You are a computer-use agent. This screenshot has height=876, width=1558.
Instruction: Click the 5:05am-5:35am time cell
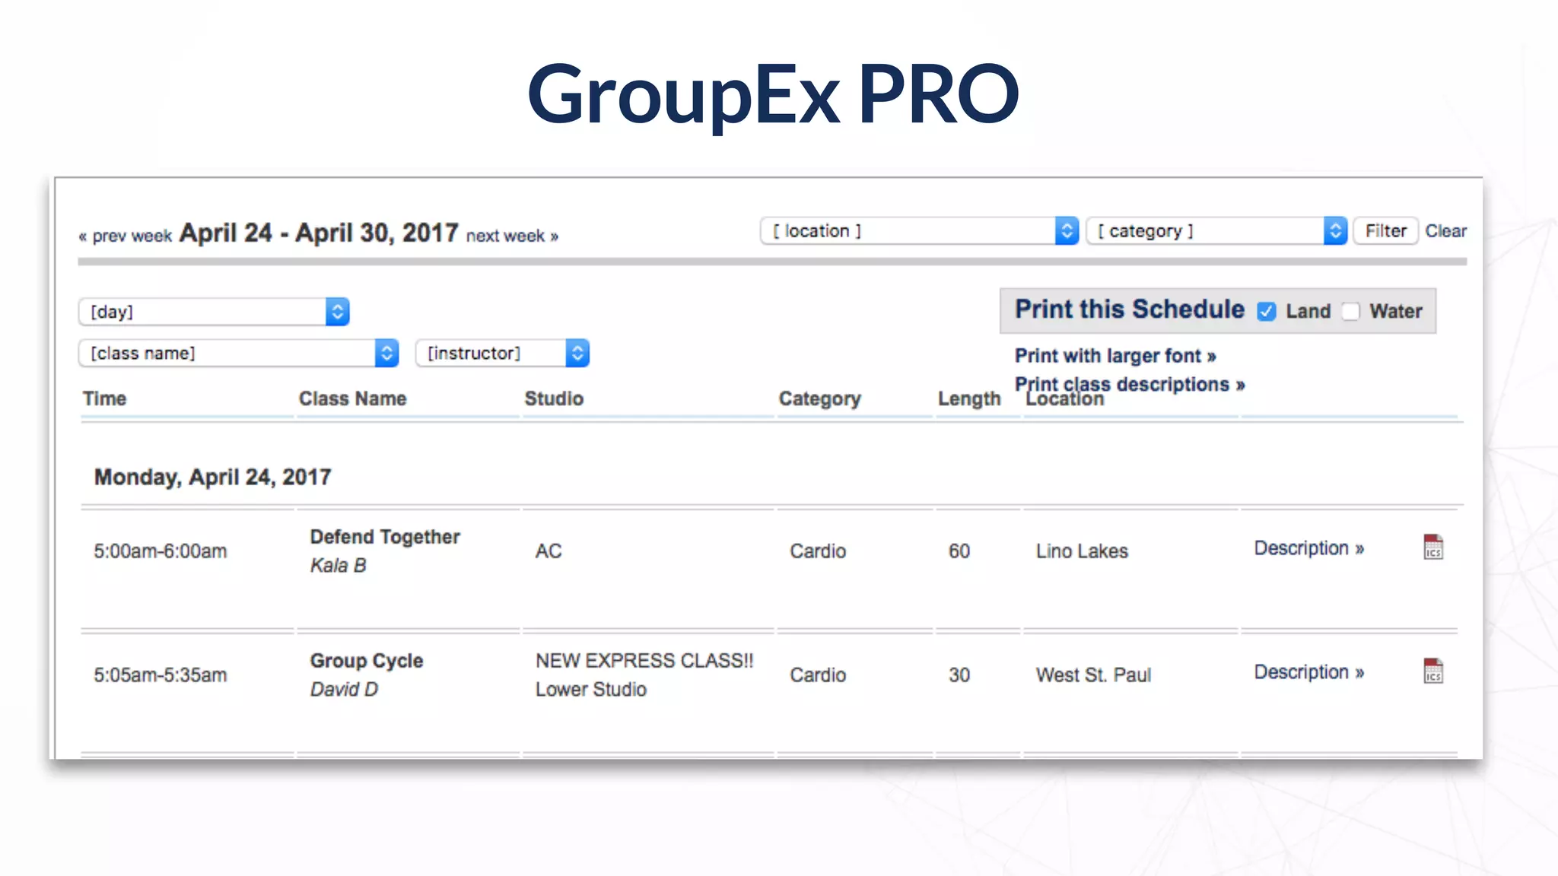pyautogui.click(x=161, y=675)
